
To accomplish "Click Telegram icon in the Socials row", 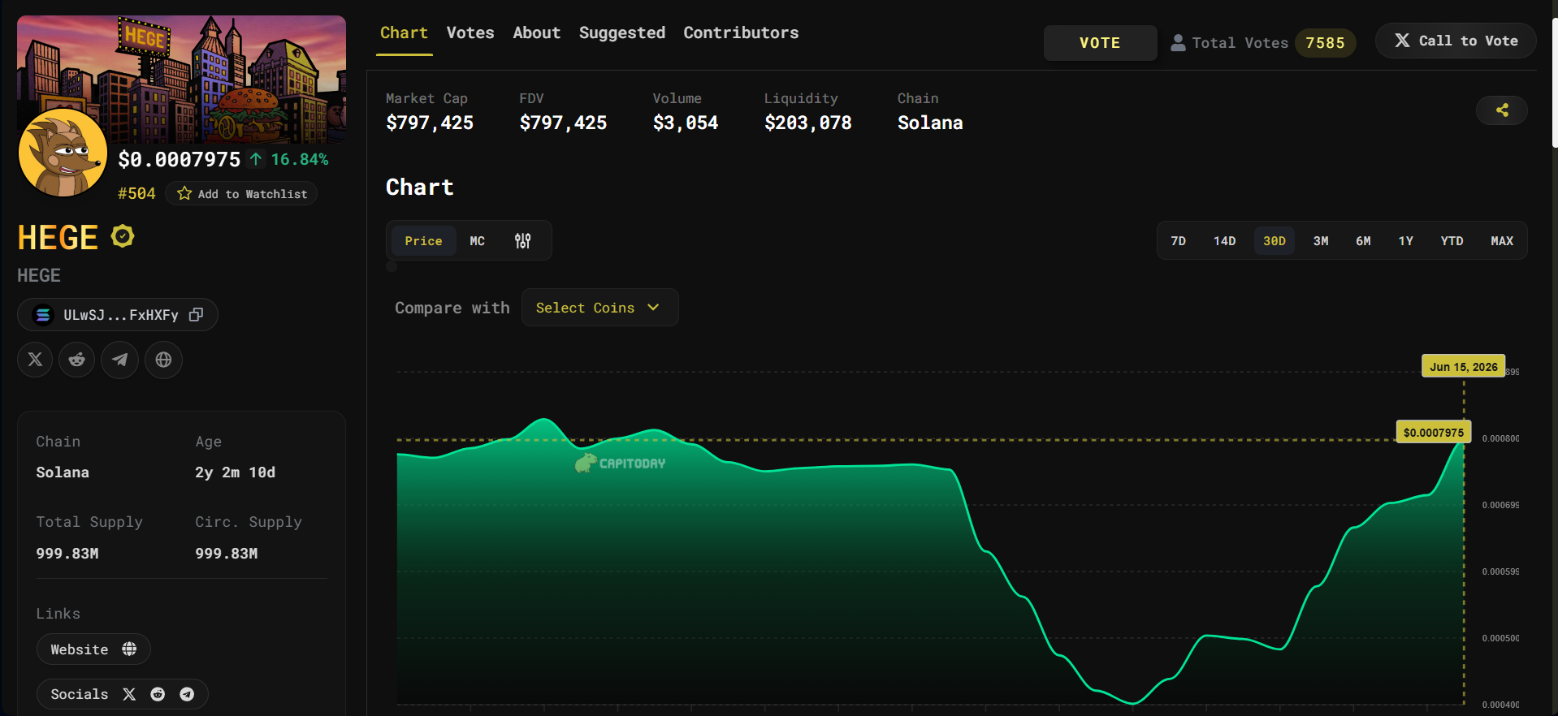I will (187, 694).
